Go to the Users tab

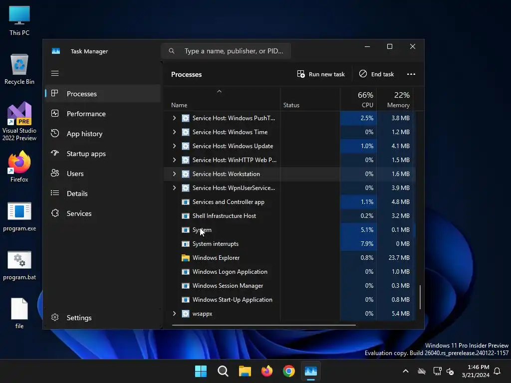(103, 174)
